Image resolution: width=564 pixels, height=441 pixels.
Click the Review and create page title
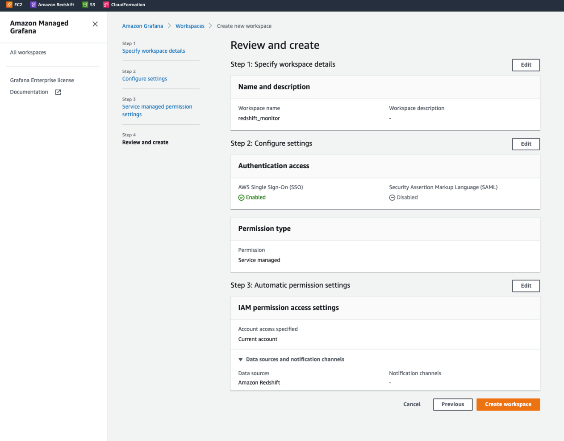coord(275,45)
